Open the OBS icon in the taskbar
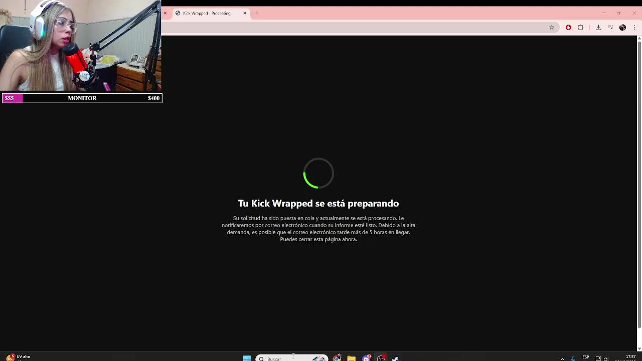This screenshot has width=642, height=361. [381, 358]
